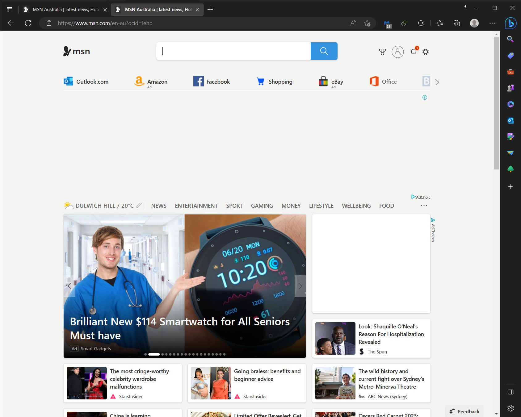Open the eBay quick link

(331, 82)
